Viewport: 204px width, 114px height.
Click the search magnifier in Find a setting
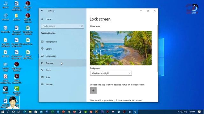coord(82,26)
